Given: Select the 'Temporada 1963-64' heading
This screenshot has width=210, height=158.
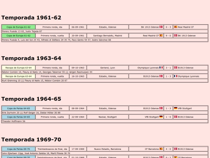Looking at the screenshot, I should [x=31, y=58].
